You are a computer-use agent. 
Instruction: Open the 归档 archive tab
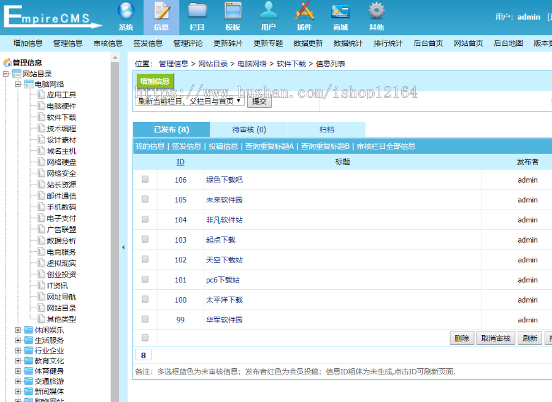coord(327,130)
